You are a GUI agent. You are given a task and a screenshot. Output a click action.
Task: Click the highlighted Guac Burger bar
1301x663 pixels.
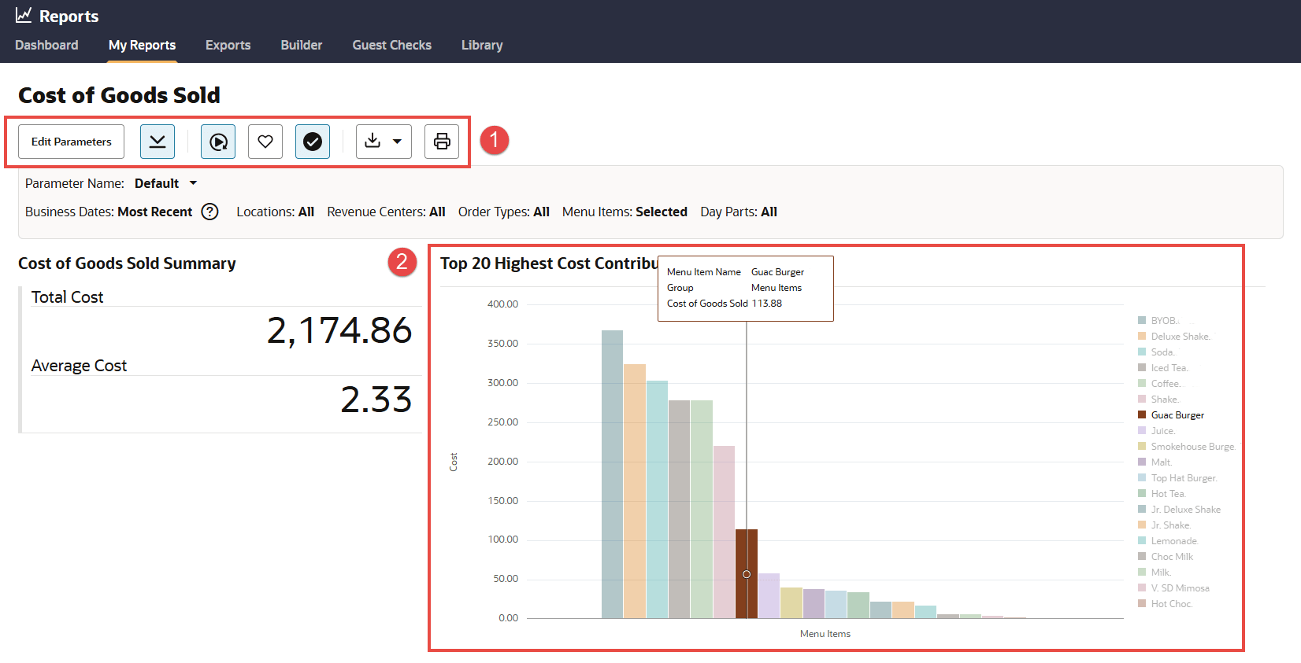click(747, 573)
